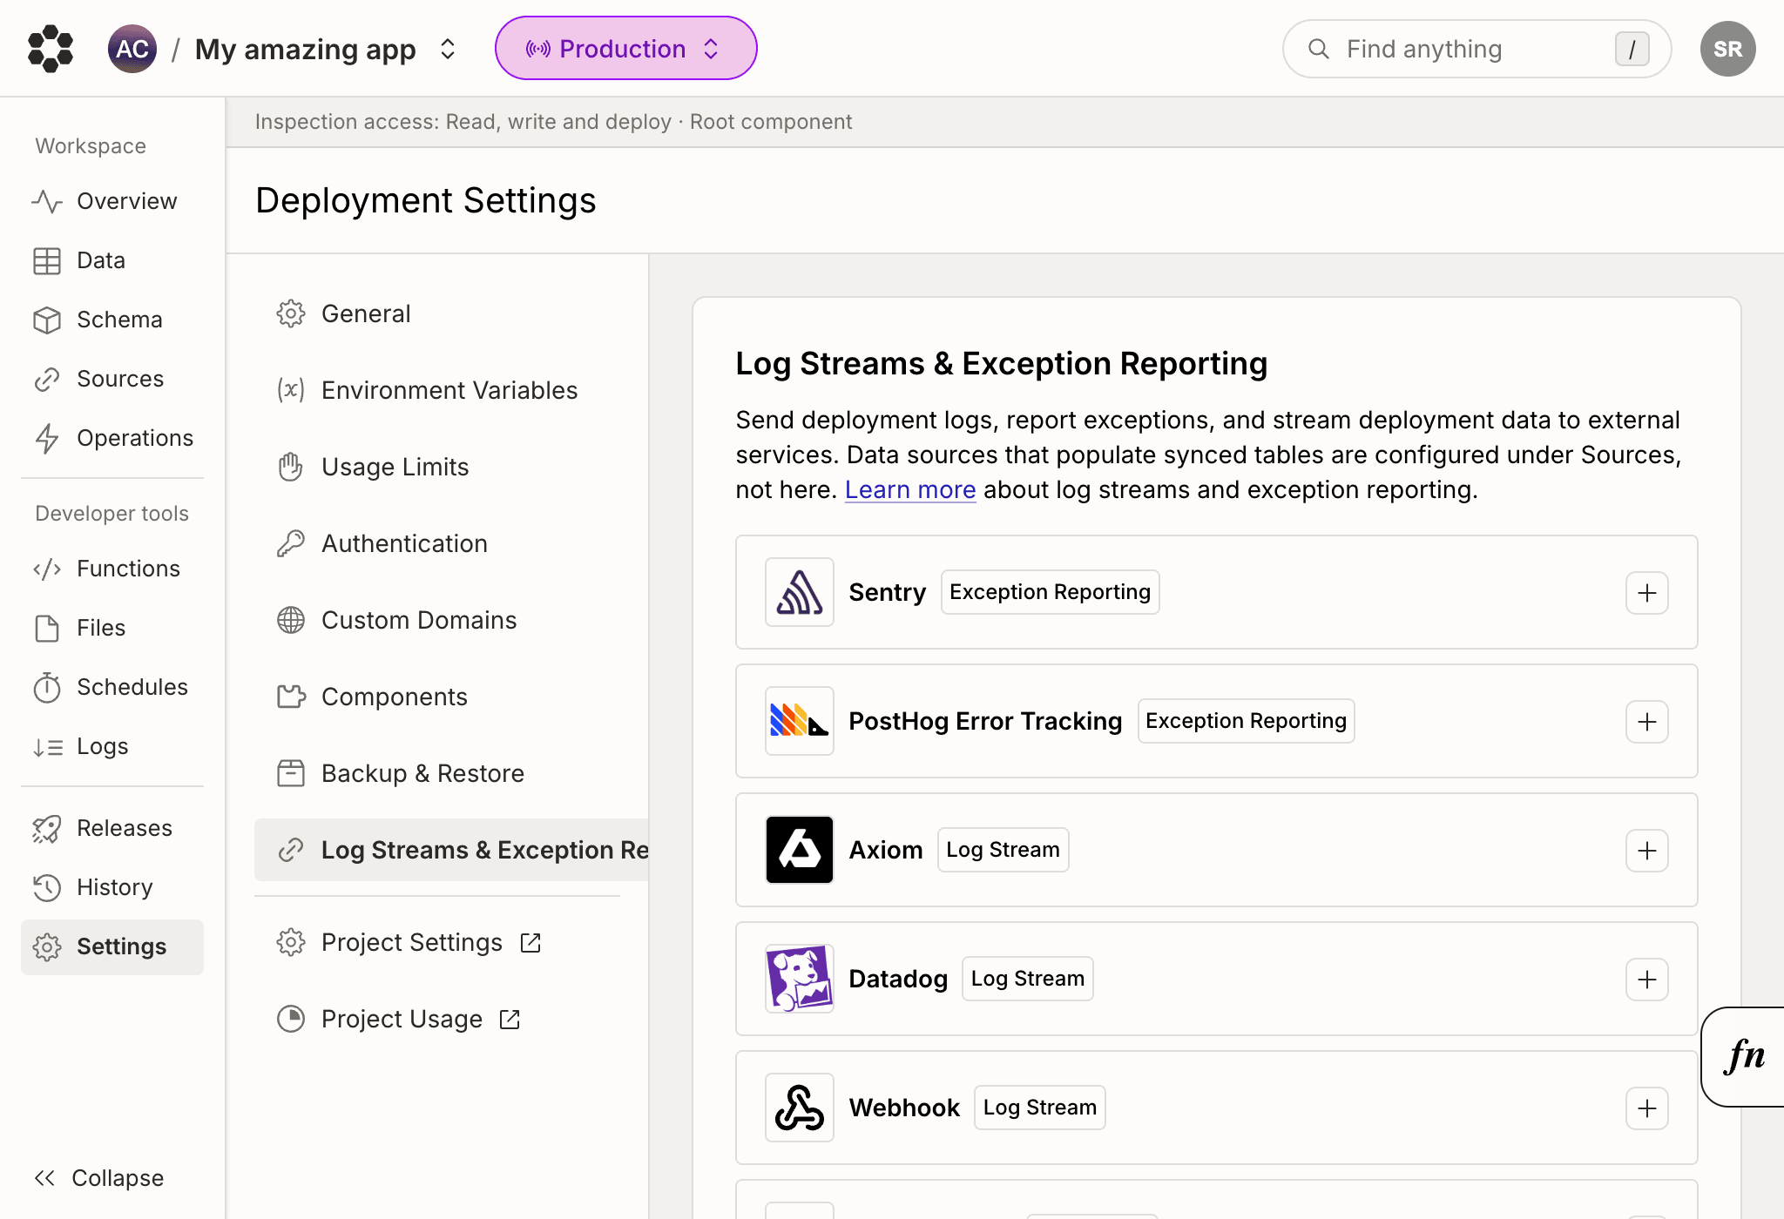Click the Datadog logo
This screenshot has height=1219, width=1784.
800,979
